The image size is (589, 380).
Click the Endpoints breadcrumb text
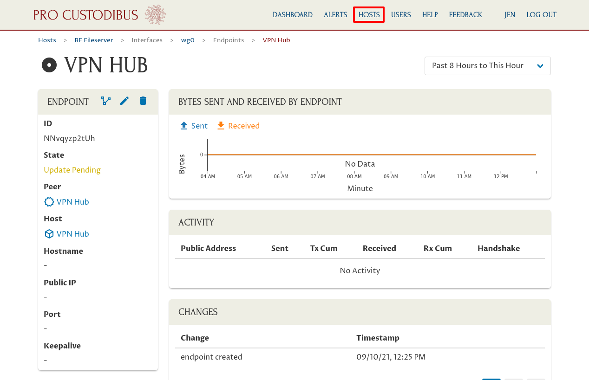(x=229, y=40)
